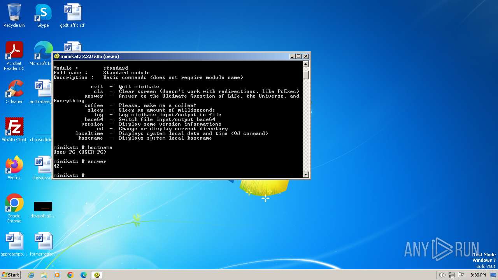
Task: Open the approachpp Word document
Action: [x=14, y=244]
